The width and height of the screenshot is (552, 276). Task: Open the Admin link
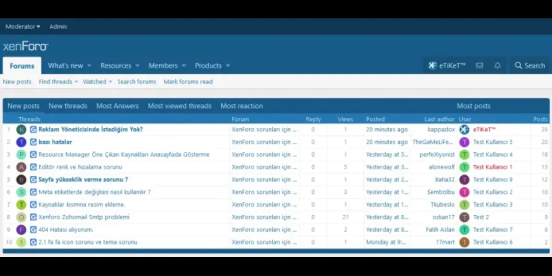58,27
